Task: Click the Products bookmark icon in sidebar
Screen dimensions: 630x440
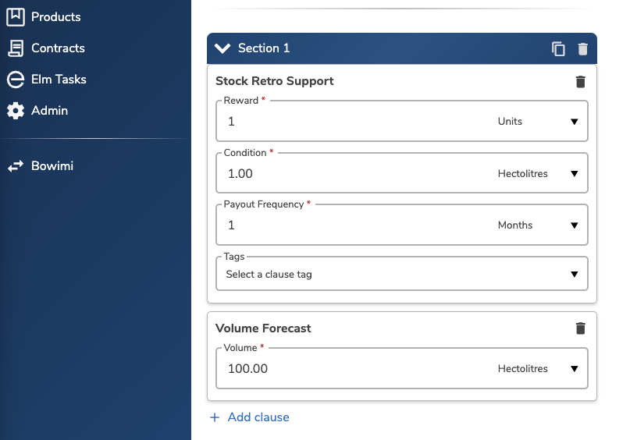Action: pyautogui.click(x=16, y=16)
